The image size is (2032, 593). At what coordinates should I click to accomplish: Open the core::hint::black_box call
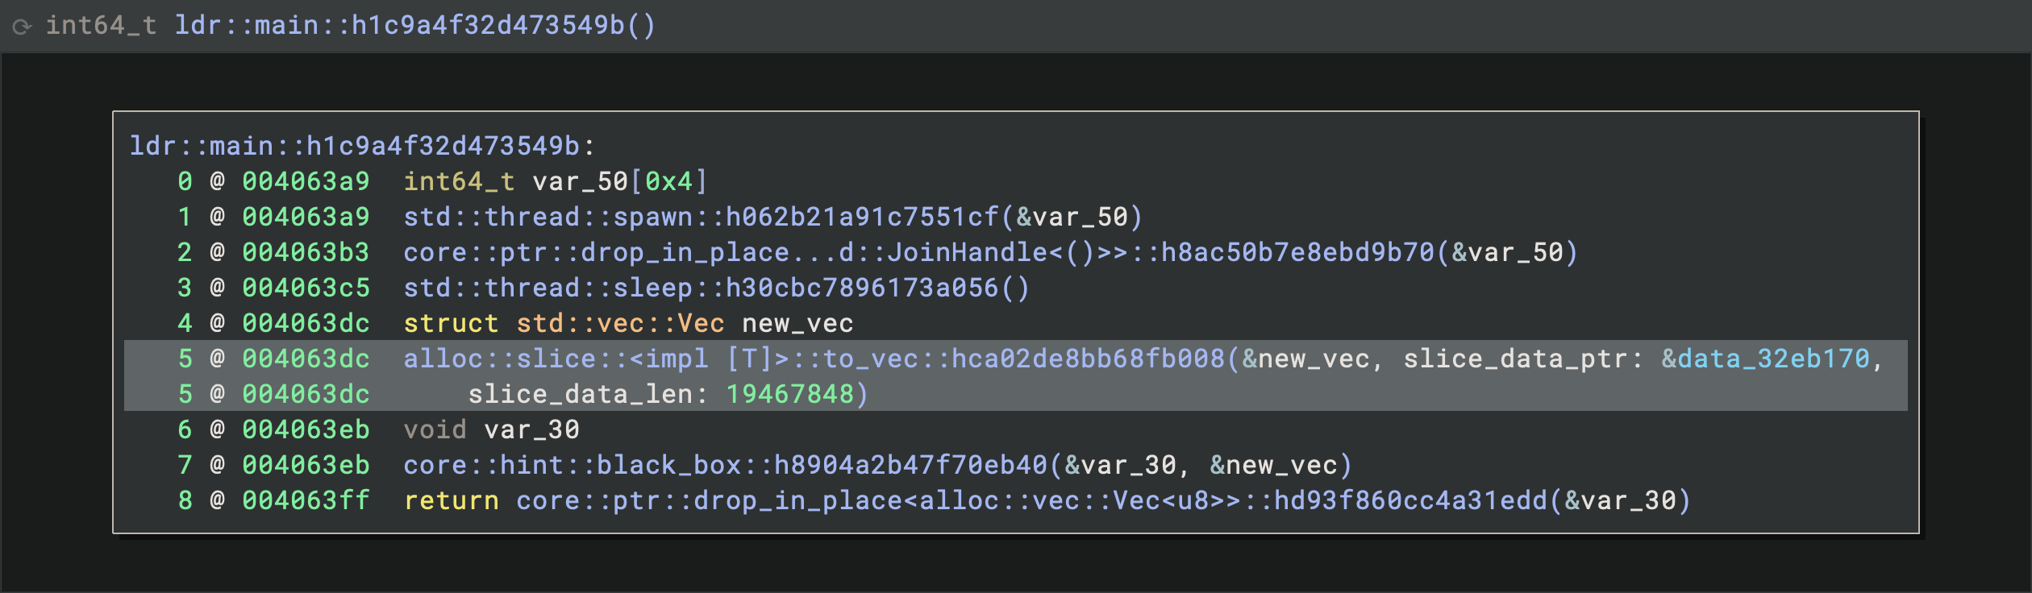pyautogui.click(x=725, y=465)
